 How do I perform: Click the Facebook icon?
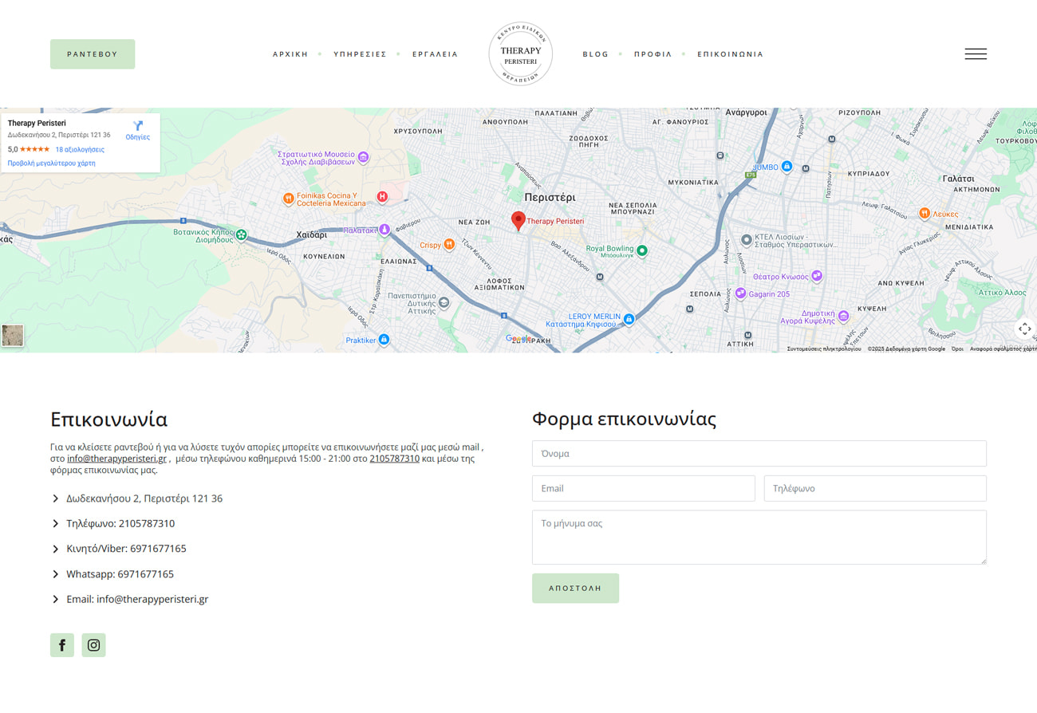tap(62, 645)
